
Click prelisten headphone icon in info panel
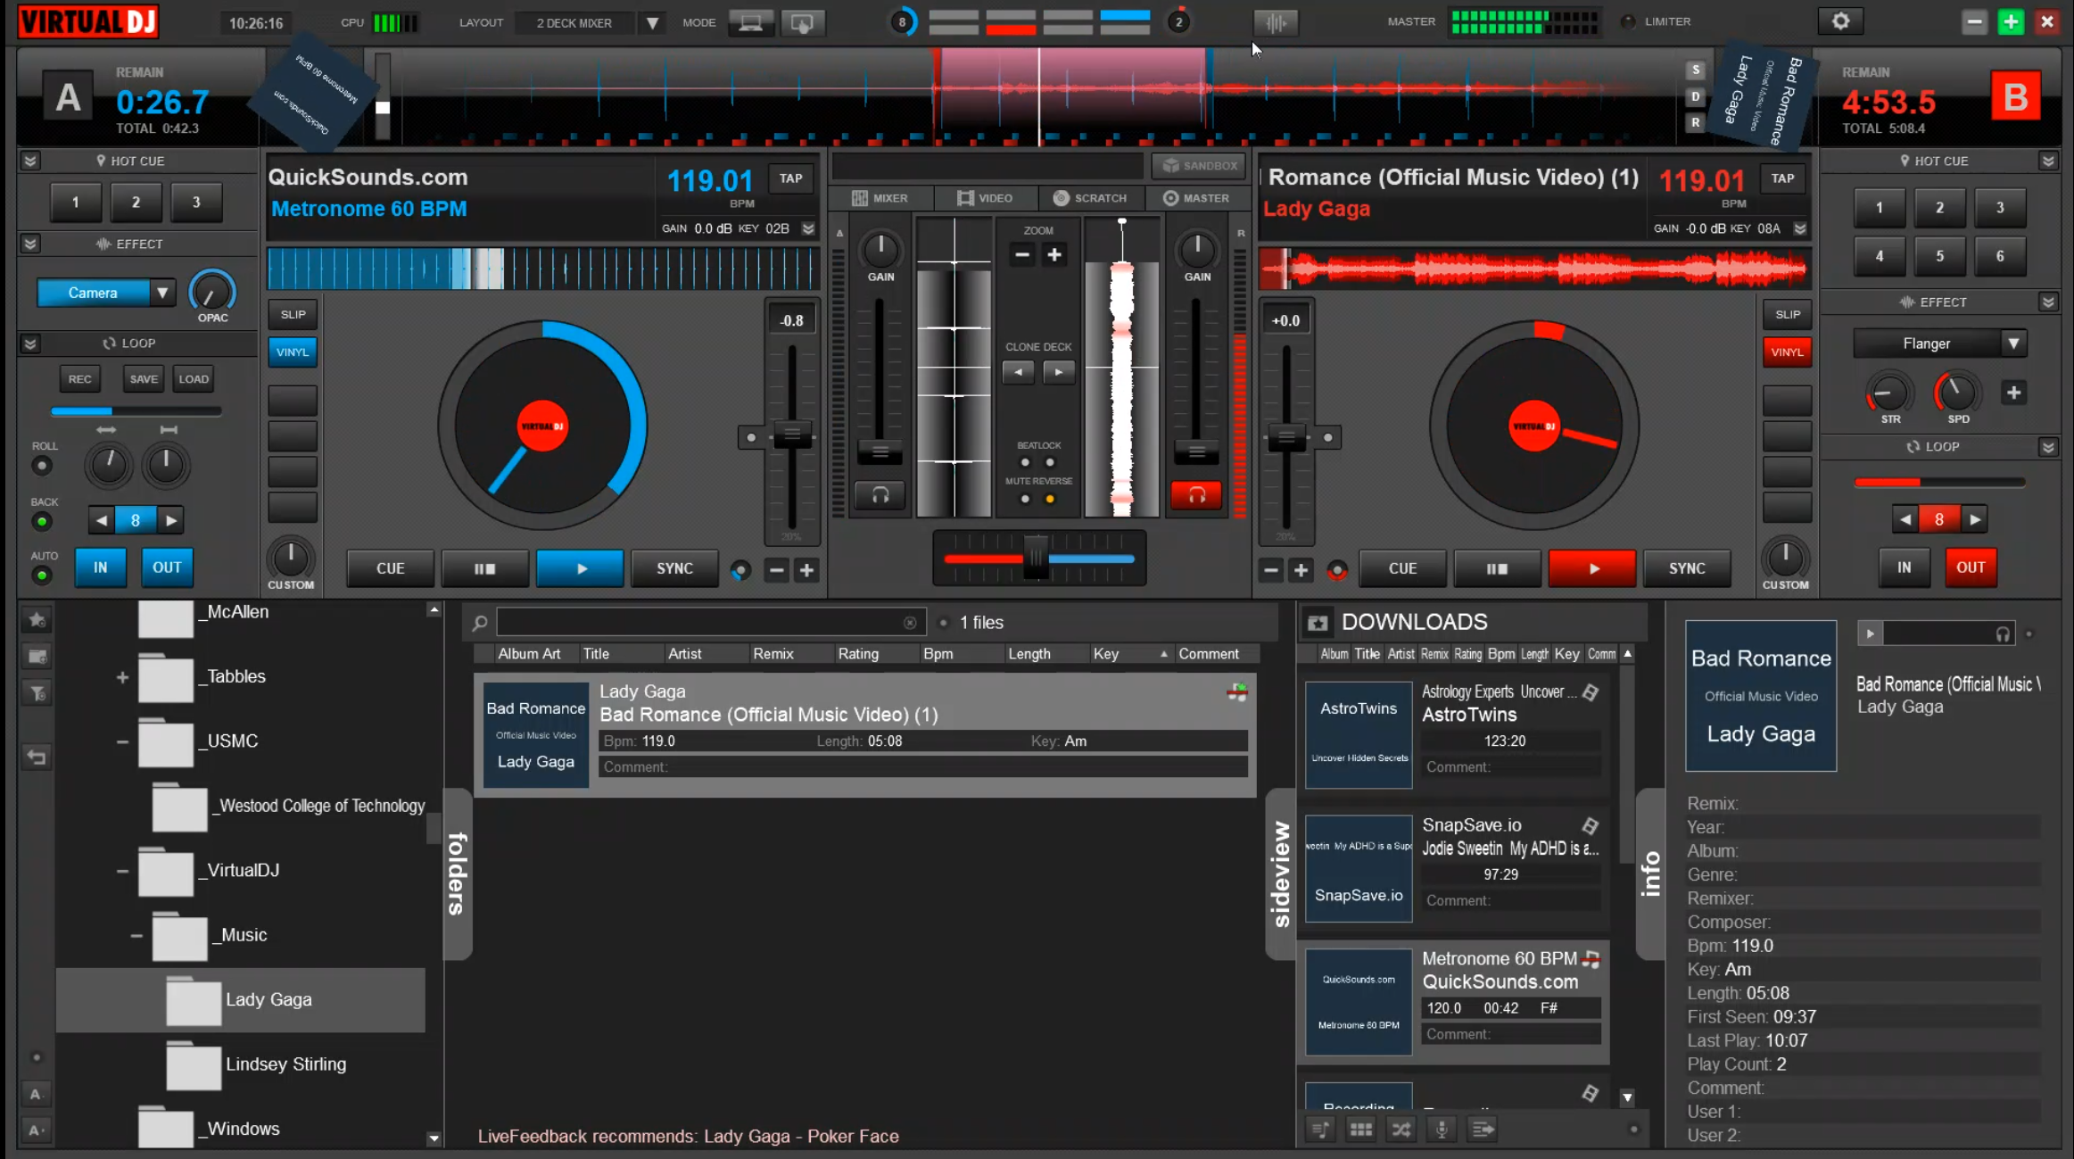2003,634
